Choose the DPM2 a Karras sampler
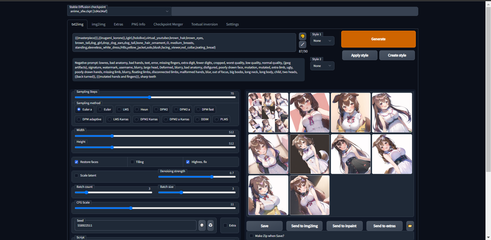This screenshot has height=240, width=491. (x=177, y=119)
